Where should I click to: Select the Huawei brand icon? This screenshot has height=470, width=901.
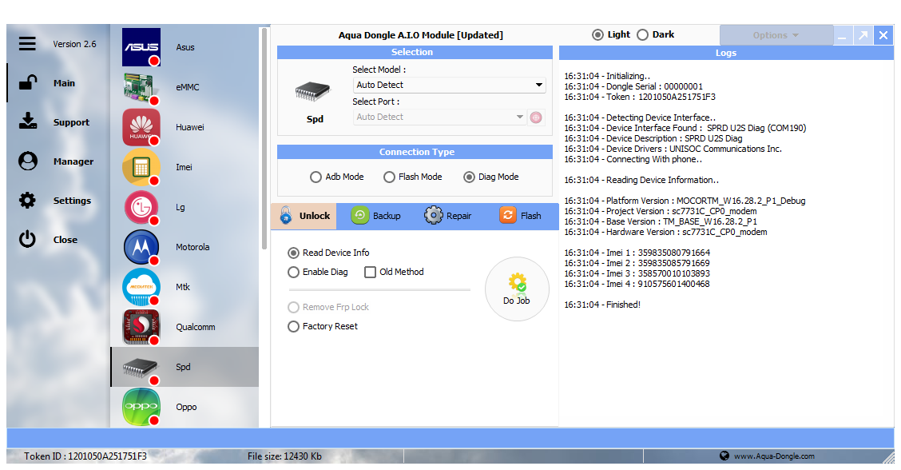(x=141, y=127)
